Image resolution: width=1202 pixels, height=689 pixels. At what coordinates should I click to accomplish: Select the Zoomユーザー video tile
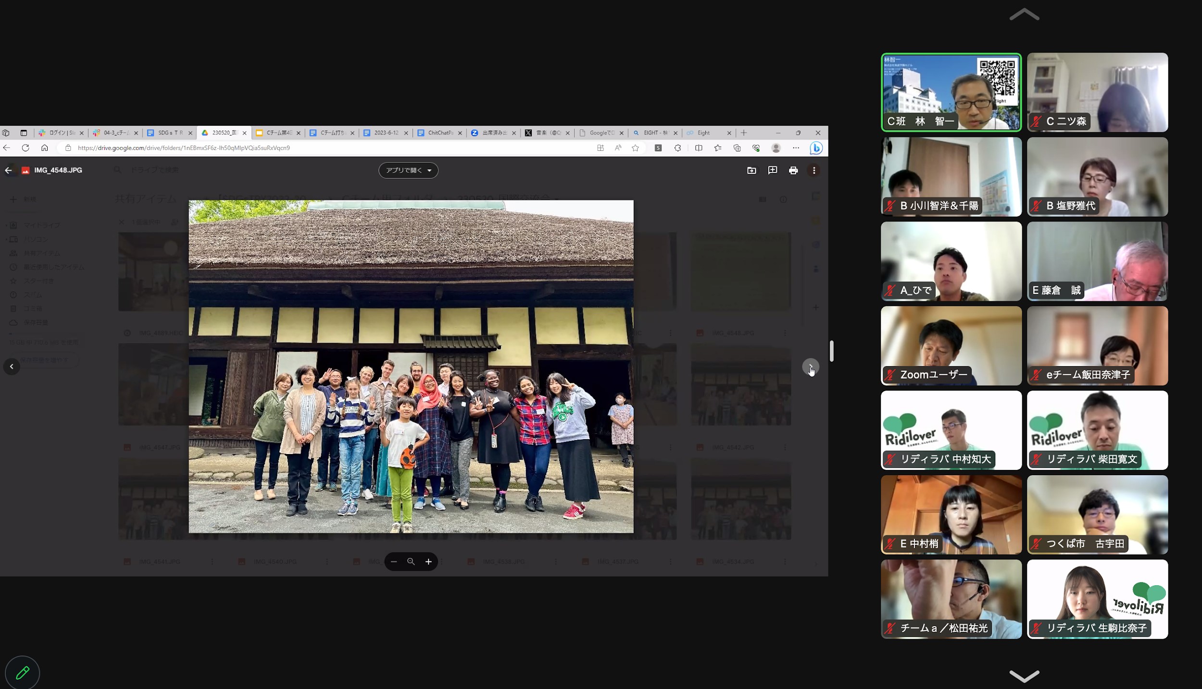coord(951,346)
